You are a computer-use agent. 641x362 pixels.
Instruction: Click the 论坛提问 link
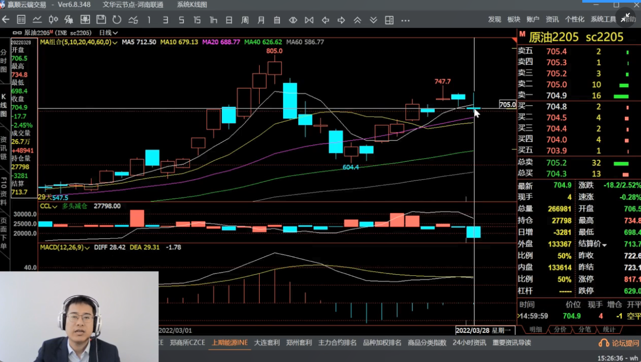point(619,343)
